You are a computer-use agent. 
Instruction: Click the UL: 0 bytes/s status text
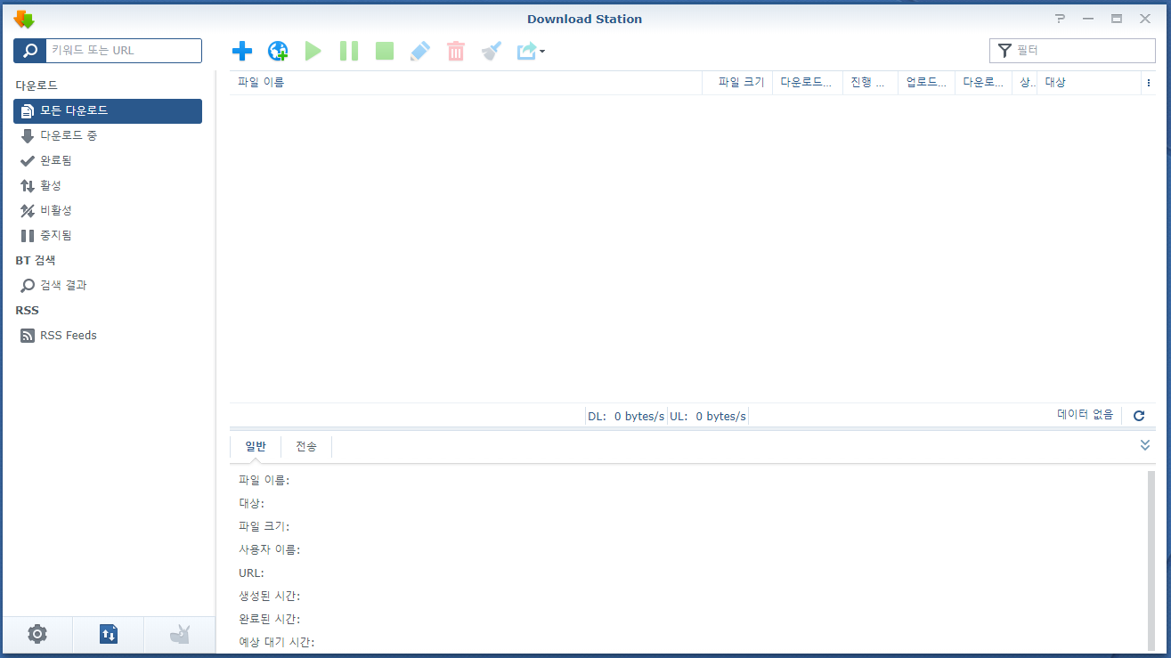708,416
